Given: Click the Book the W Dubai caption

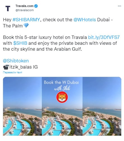Looking at the screenshot, I should pyautogui.click(x=62, y=82).
